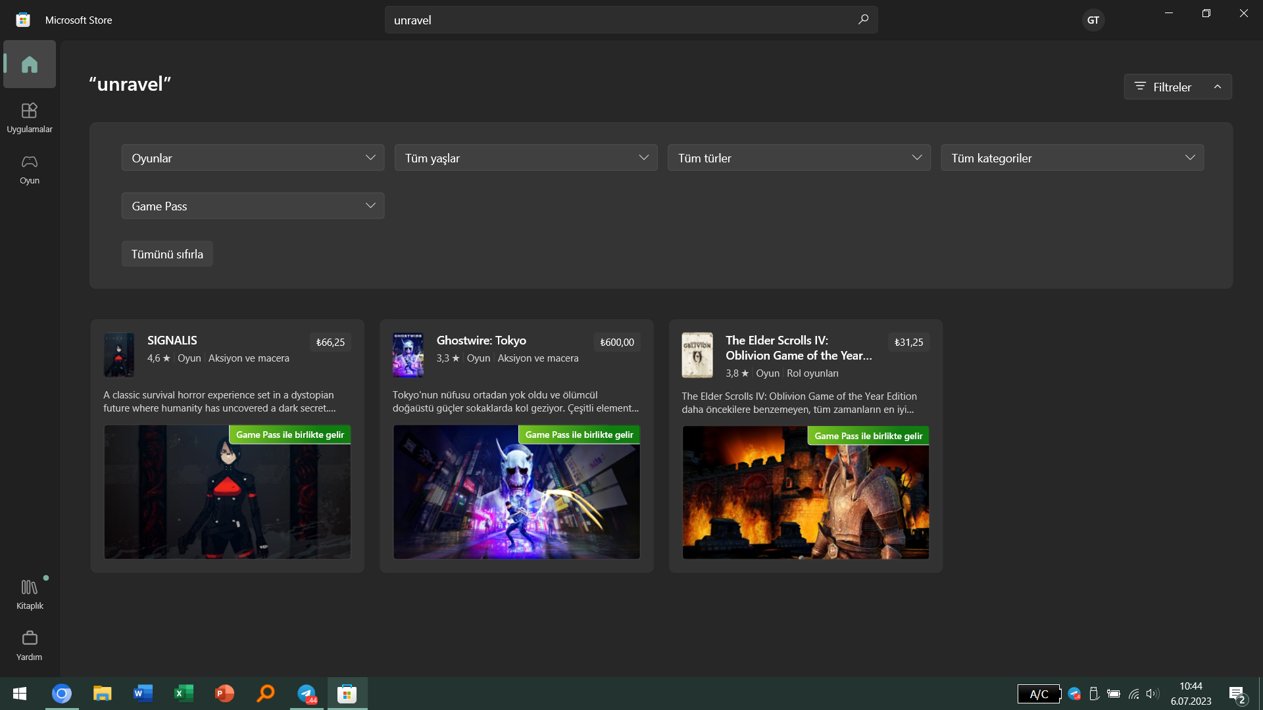Expand the Tüm kategoriler dropdown
This screenshot has width=1263, height=710.
coord(1072,158)
